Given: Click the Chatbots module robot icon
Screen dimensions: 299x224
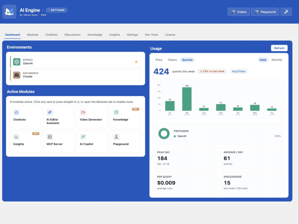Looking at the screenshot, I should point(16,112).
